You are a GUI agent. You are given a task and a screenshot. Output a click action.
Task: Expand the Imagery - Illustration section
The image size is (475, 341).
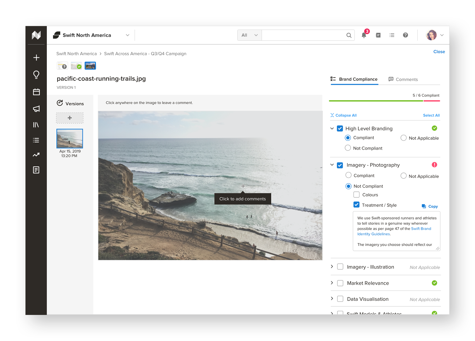coord(332,266)
